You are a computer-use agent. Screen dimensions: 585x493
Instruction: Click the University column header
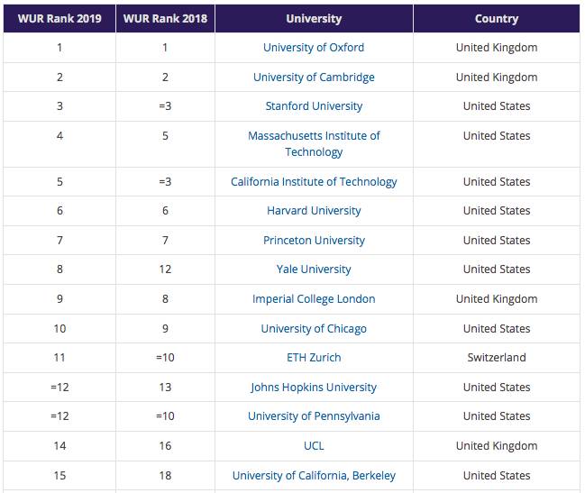click(314, 19)
